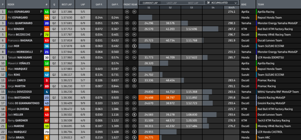Image resolution: width=301 pixels, height=140 pixels.
Task: Click Joan Mir's rear soft tyre icon
Action: pos(134,46)
